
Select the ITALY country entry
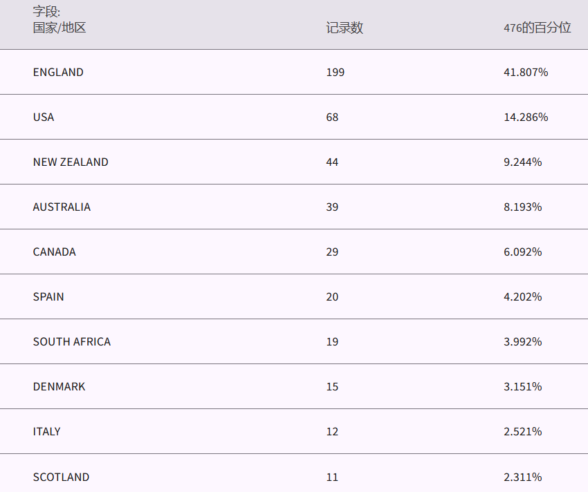(x=47, y=431)
